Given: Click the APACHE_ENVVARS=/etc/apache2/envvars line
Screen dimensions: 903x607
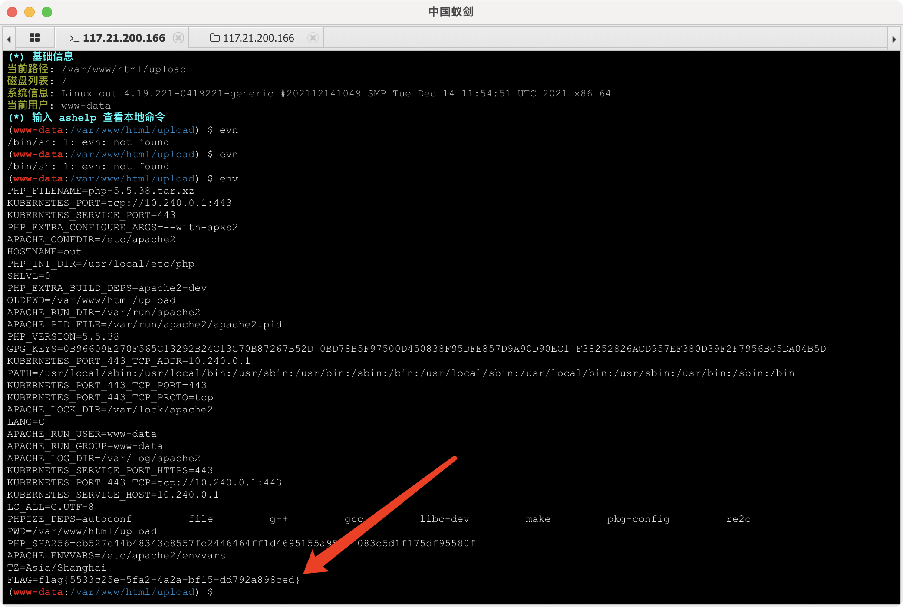Looking at the screenshot, I should click(x=116, y=555).
